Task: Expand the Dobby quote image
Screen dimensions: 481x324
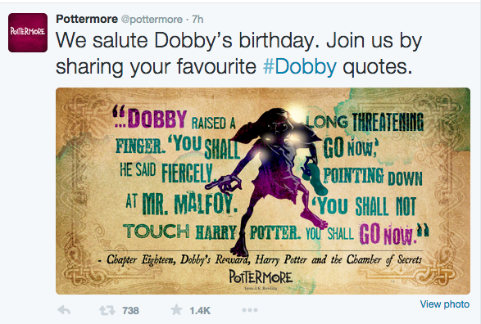Action: [263, 191]
